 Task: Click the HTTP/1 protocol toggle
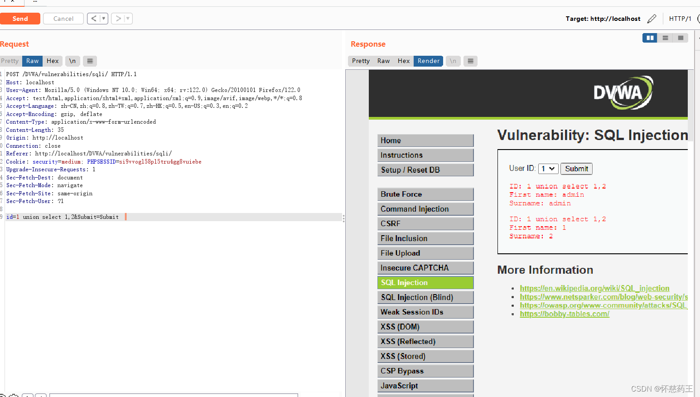(x=680, y=19)
